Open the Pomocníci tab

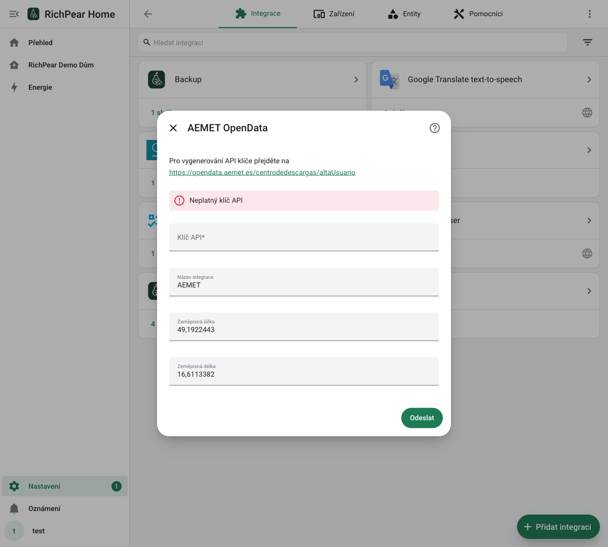click(478, 14)
